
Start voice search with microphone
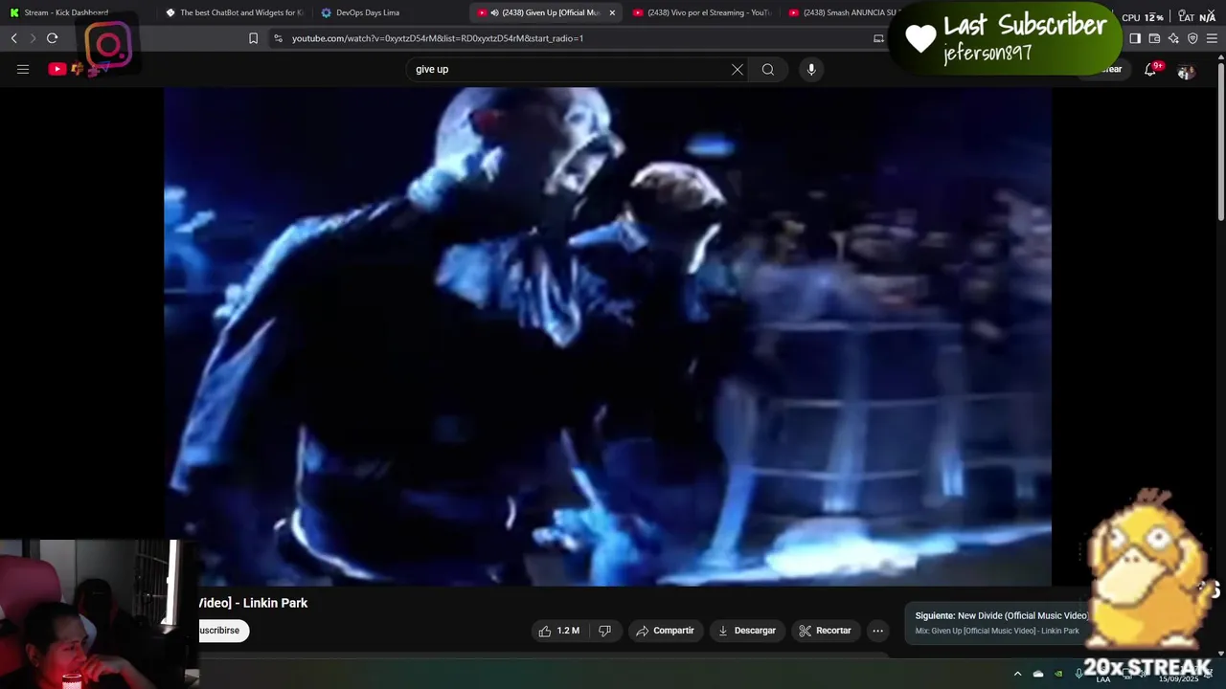click(811, 69)
